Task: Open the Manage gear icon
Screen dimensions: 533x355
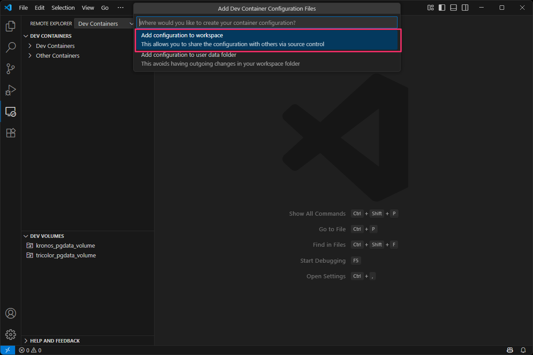Action: pyautogui.click(x=11, y=335)
